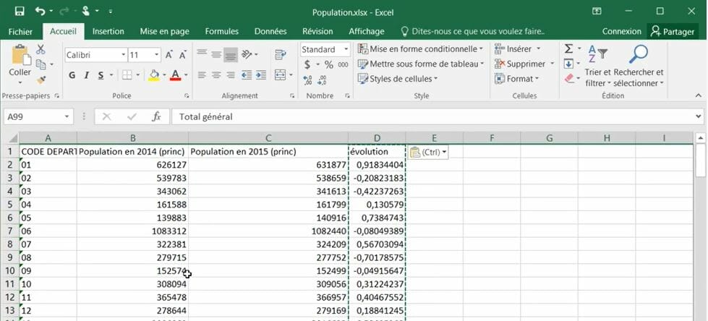Apply the accounting currency $ format

(307, 64)
